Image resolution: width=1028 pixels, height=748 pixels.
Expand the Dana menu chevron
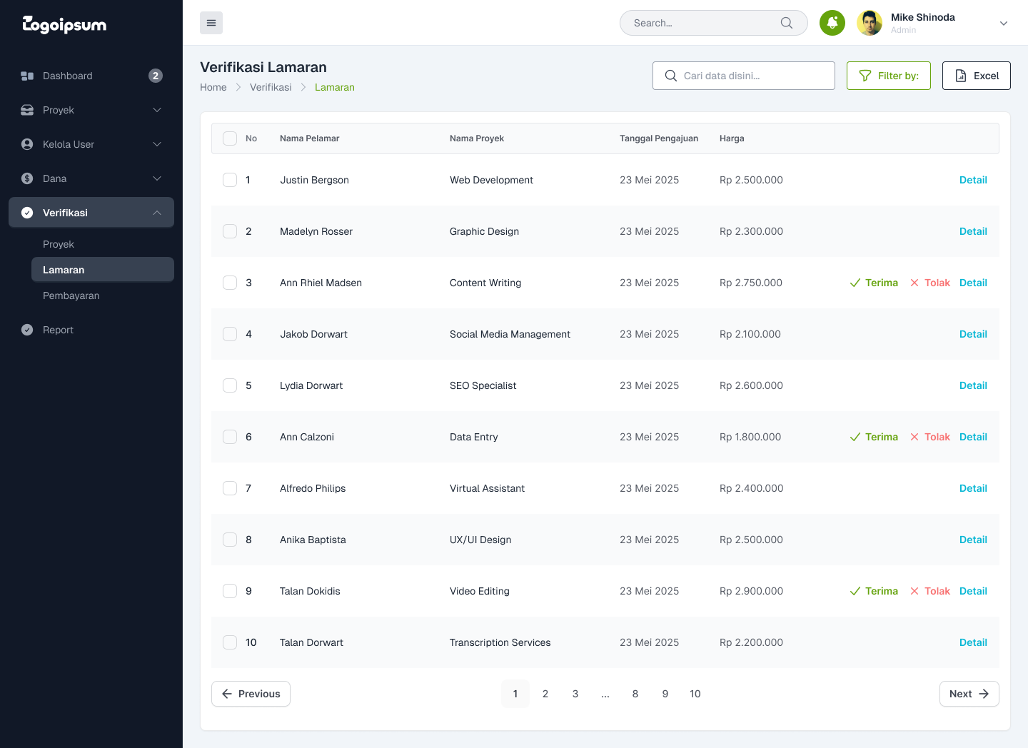pos(157,178)
